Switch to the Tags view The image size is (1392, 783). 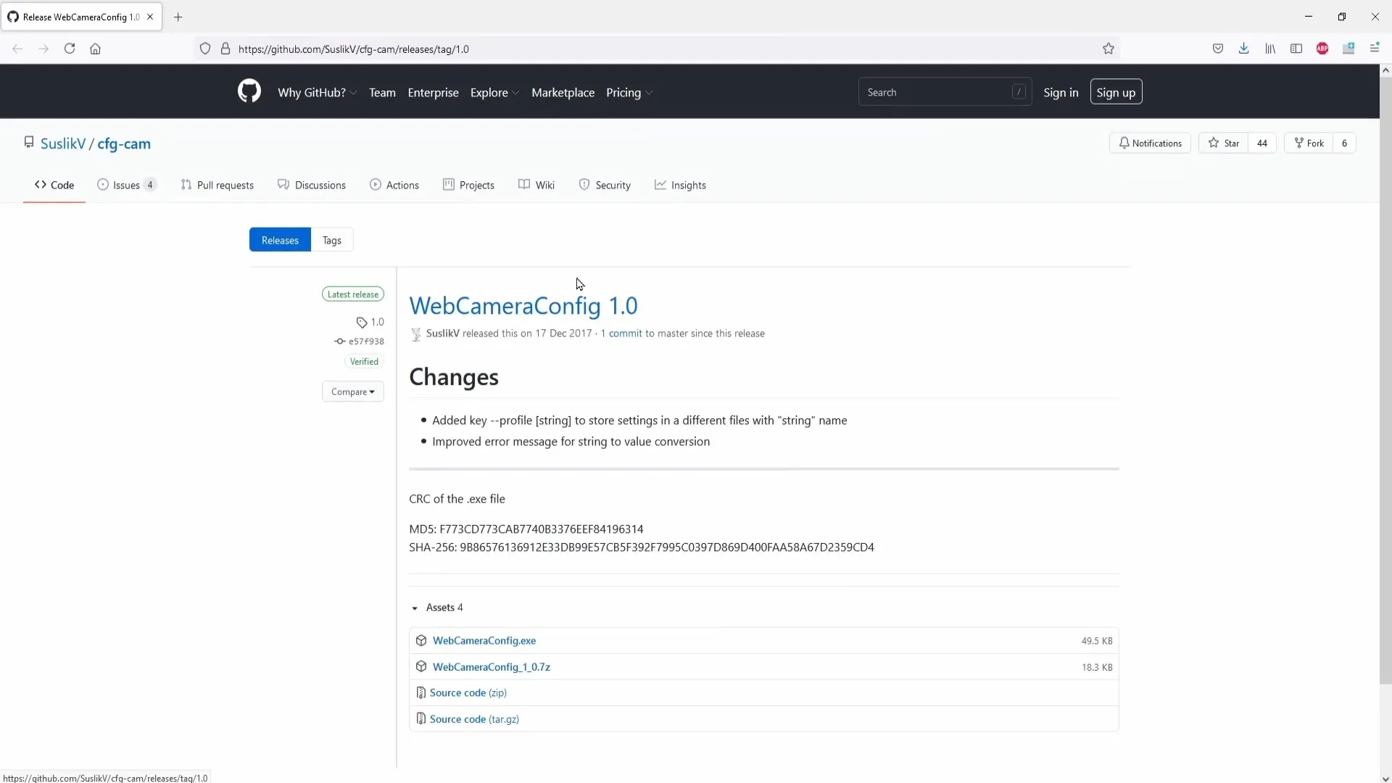coord(332,240)
